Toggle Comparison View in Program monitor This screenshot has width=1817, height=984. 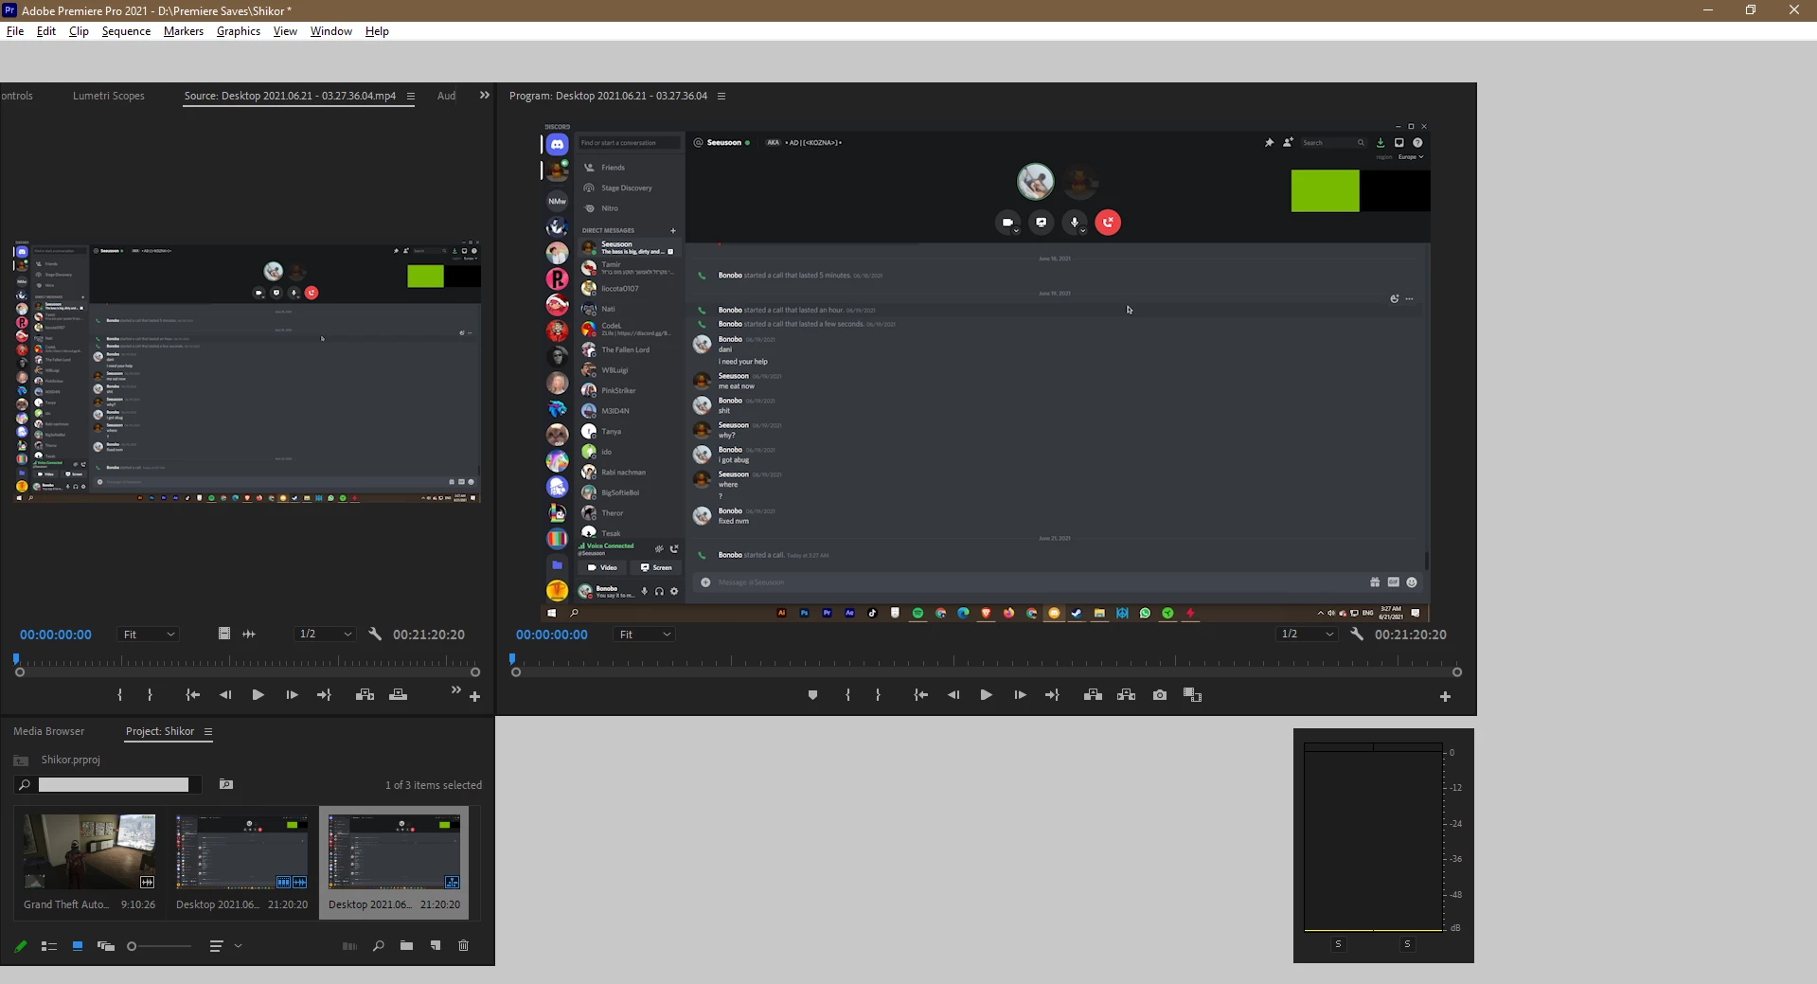pos(1192,695)
